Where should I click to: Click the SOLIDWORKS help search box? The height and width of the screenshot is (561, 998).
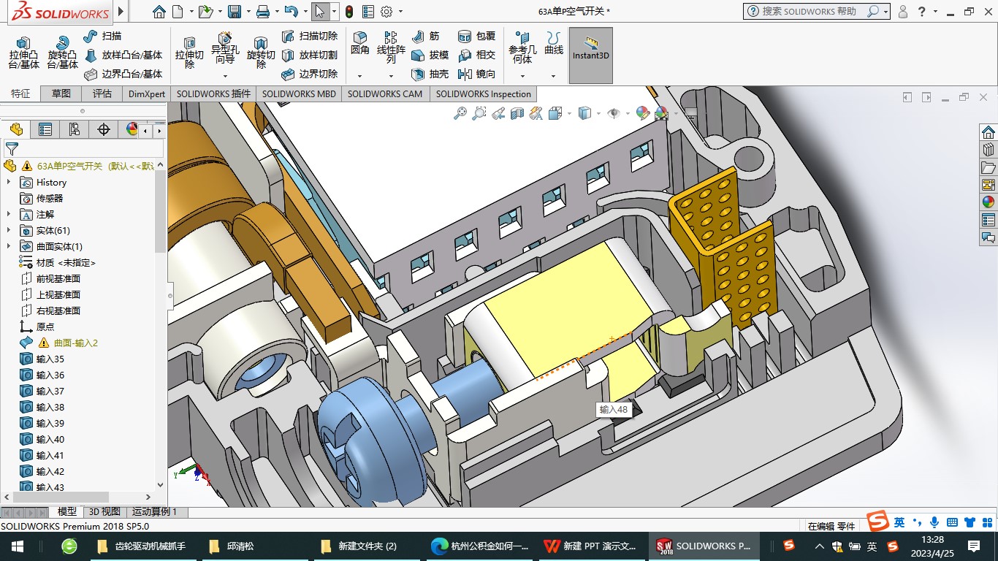pos(810,12)
